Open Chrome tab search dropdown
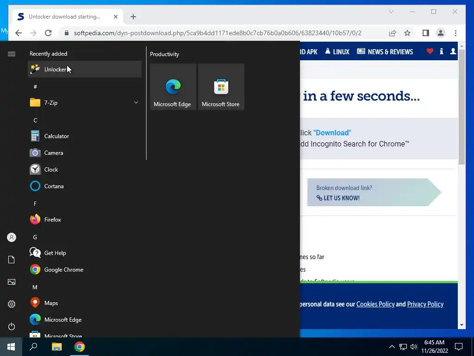 click(391, 12)
